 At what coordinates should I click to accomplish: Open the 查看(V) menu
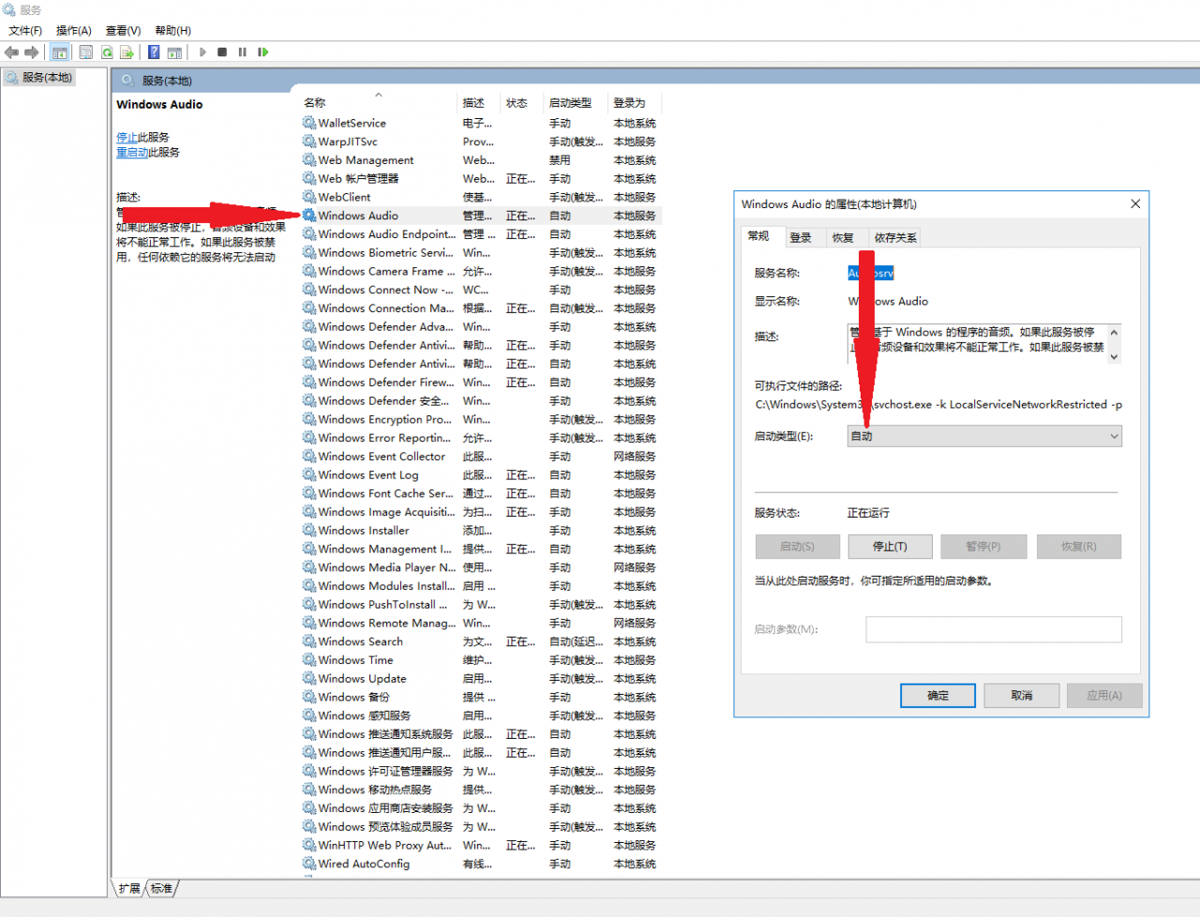click(123, 31)
